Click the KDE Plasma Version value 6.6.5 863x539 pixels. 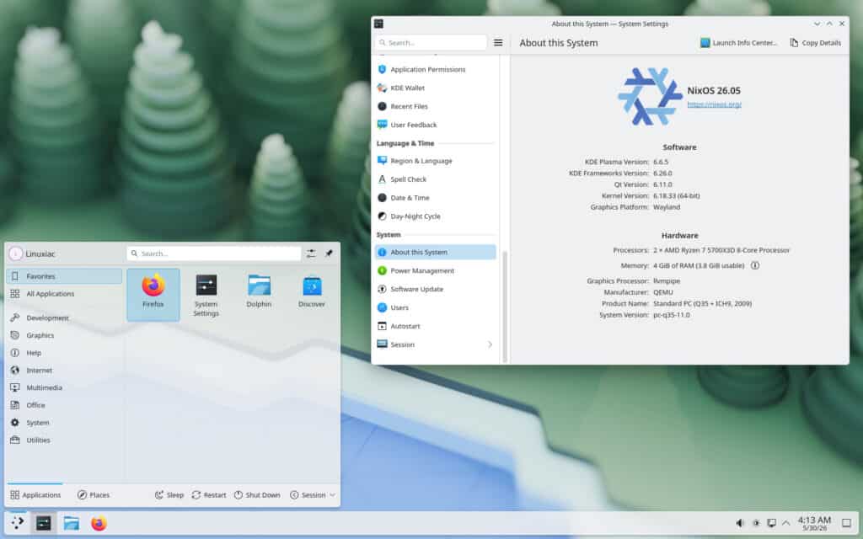click(x=661, y=162)
